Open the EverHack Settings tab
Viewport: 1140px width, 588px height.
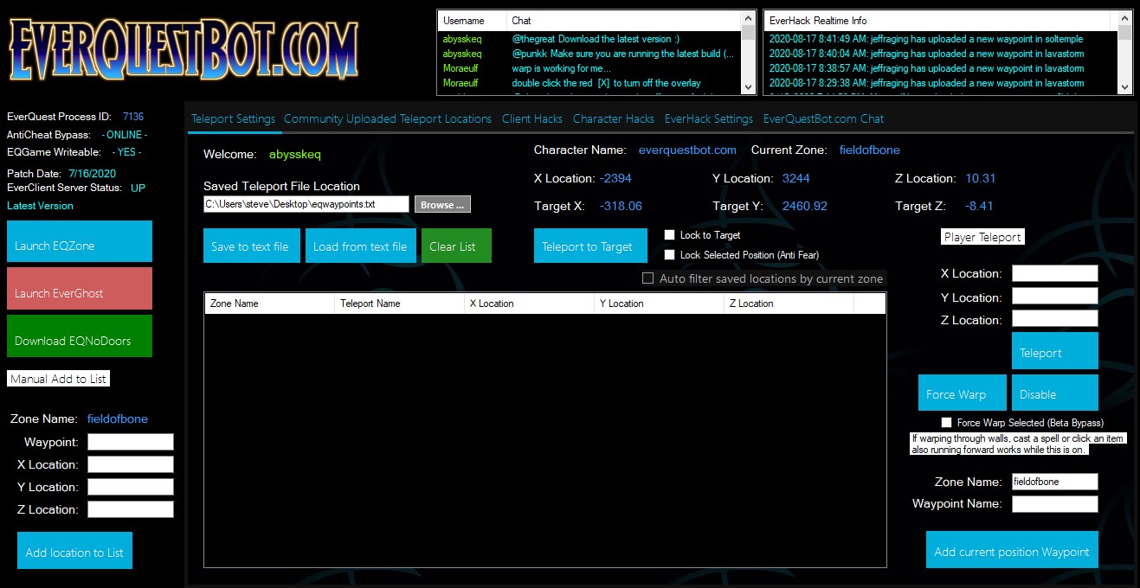(x=708, y=119)
